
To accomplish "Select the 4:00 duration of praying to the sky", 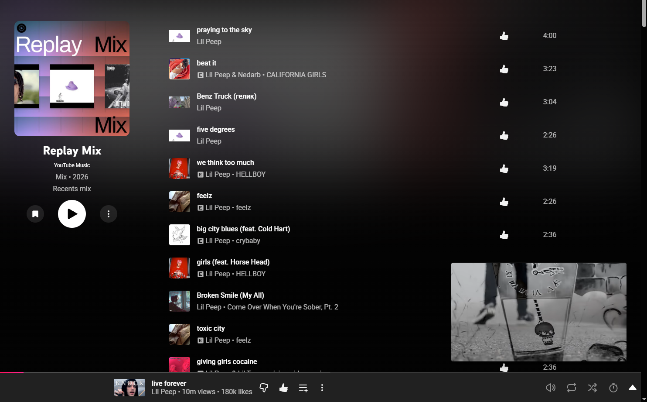I will pos(550,35).
